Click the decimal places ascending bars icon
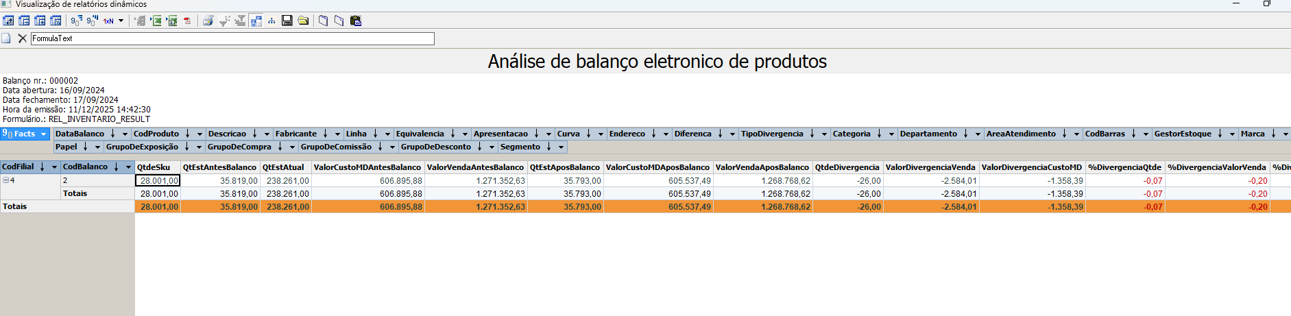Image resolution: width=1291 pixels, height=316 pixels. point(77,21)
